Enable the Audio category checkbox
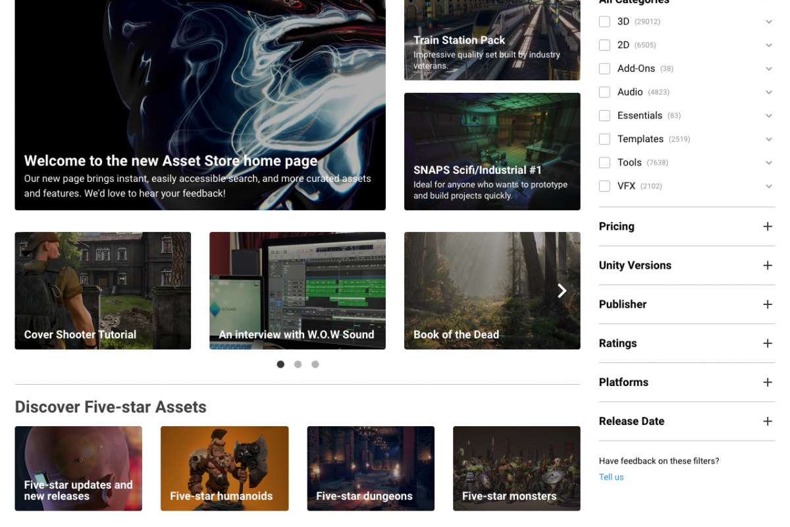790x527 pixels. (x=604, y=92)
